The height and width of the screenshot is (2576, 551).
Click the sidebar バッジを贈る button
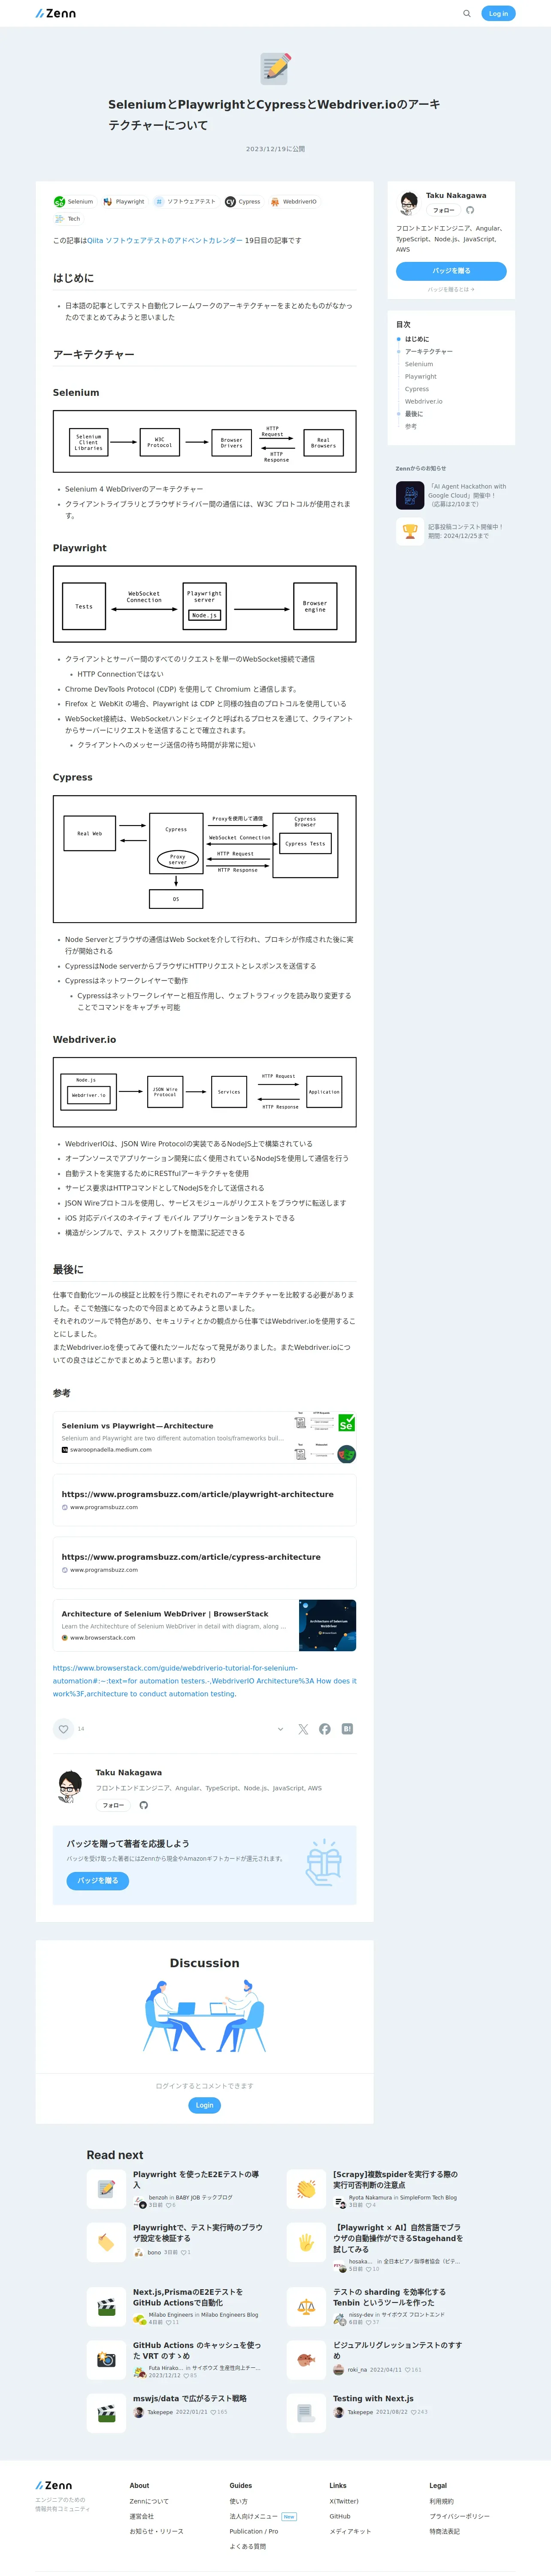[451, 270]
